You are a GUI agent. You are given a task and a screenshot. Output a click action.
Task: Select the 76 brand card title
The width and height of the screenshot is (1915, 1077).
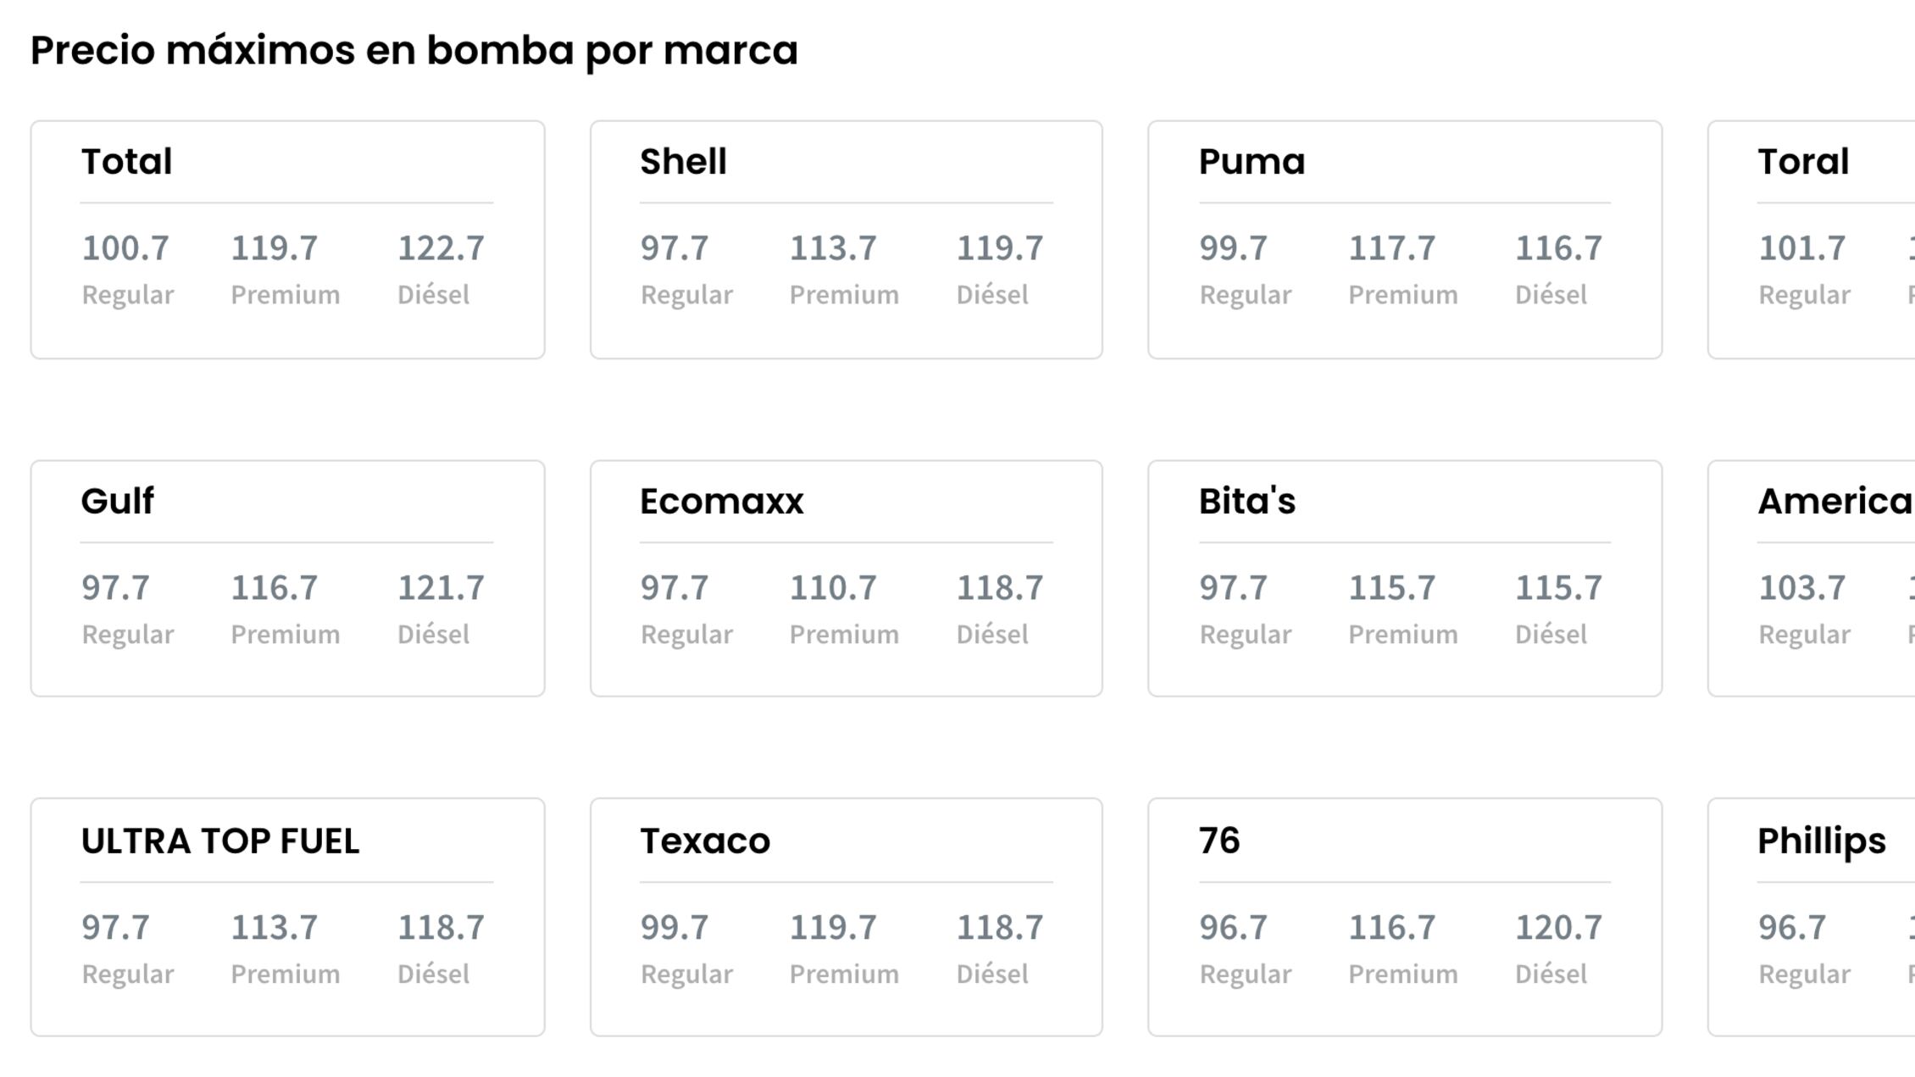pyautogui.click(x=1218, y=841)
